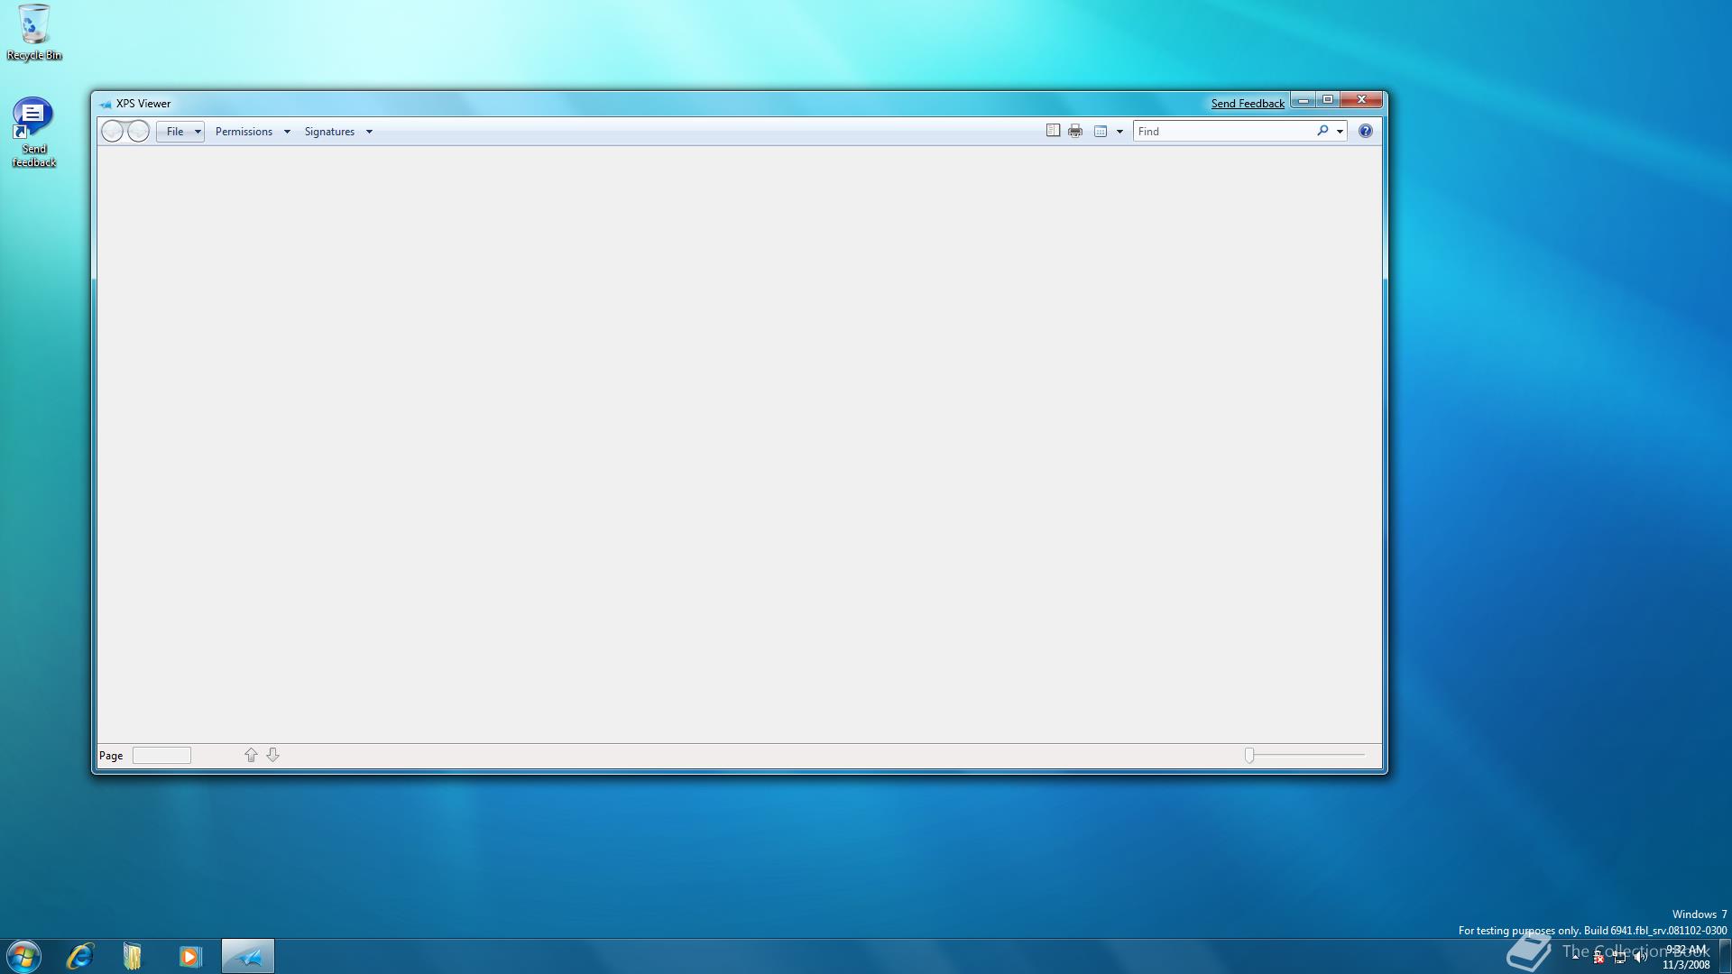The height and width of the screenshot is (974, 1732).
Task: Open the File menu button
Action: coord(180,132)
